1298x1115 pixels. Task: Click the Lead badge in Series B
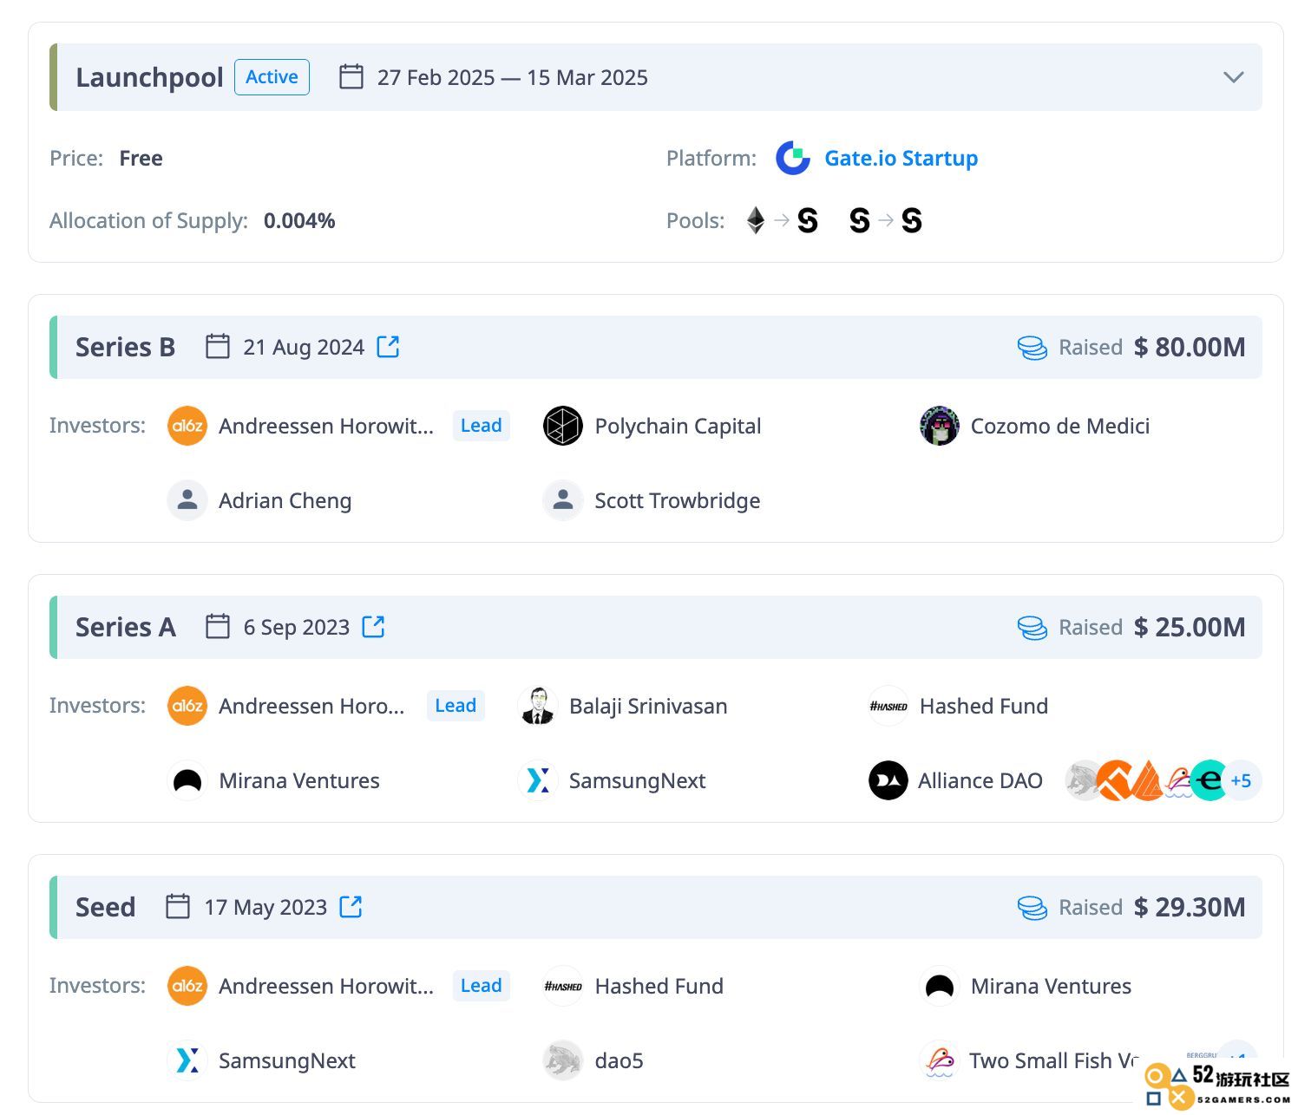pyautogui.click(x=482, y=426)
